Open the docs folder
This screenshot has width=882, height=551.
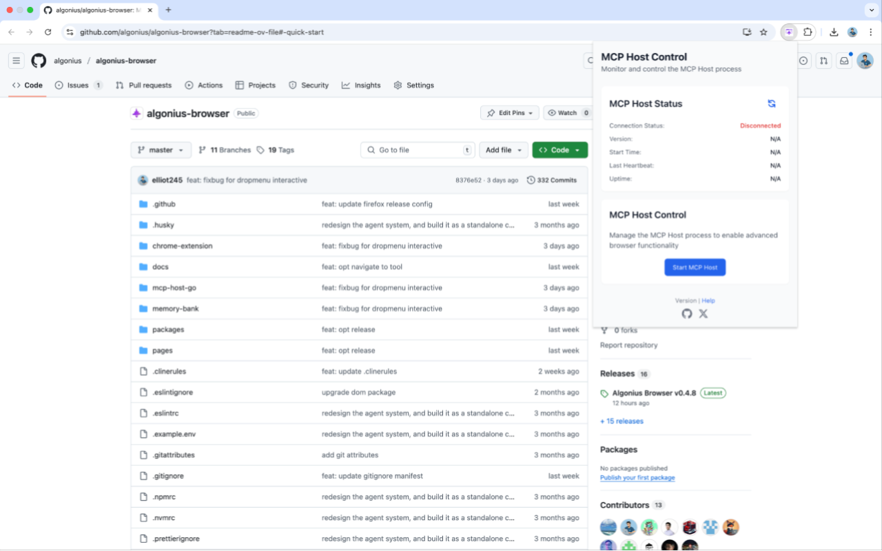pyautogui.click(x=161, y=267)
